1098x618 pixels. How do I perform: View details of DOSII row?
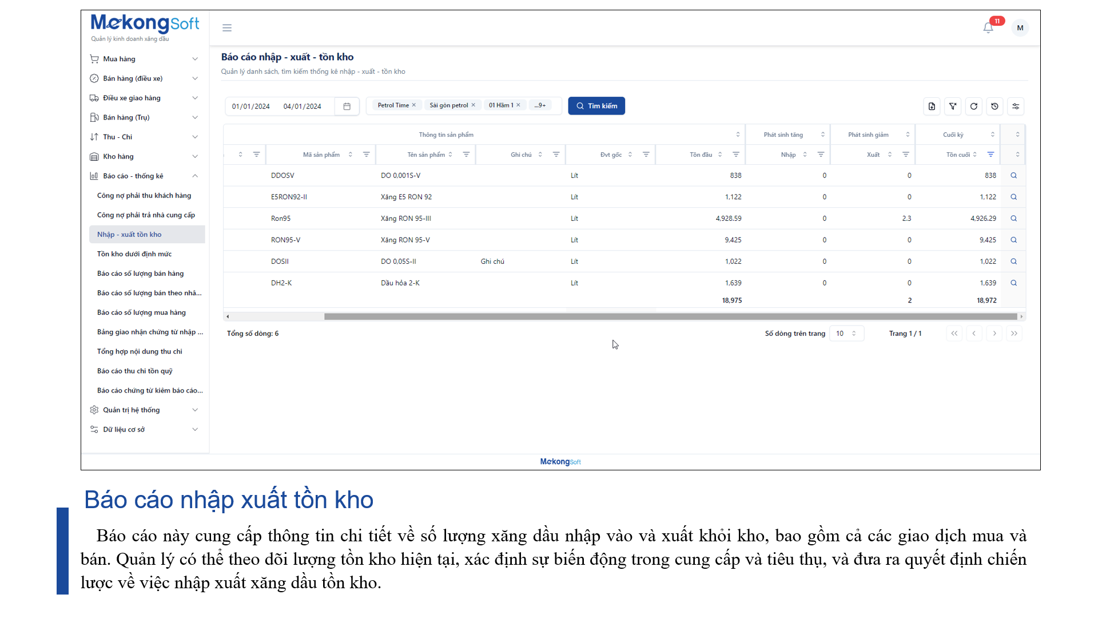tap(1013, 262)
